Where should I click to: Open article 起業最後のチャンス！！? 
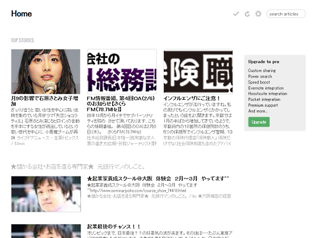[114, 226]
